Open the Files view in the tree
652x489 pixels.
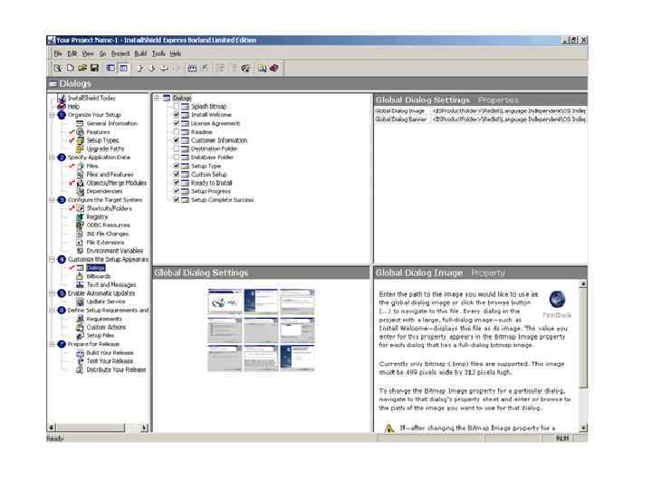[92, 166]
